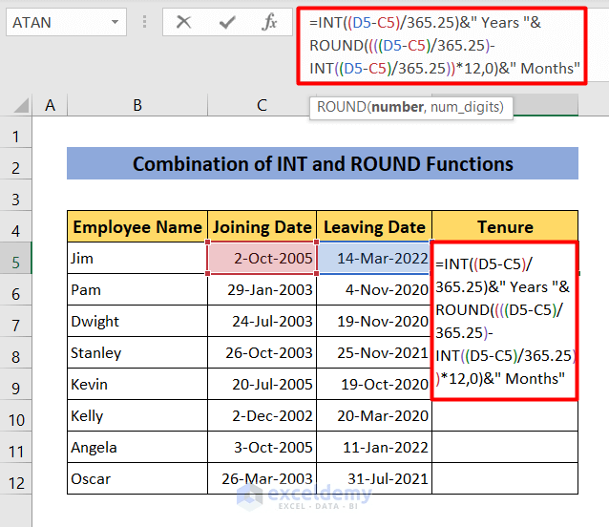
Task: Select the 'Employee Name' header cell
Action: point(137,227)
